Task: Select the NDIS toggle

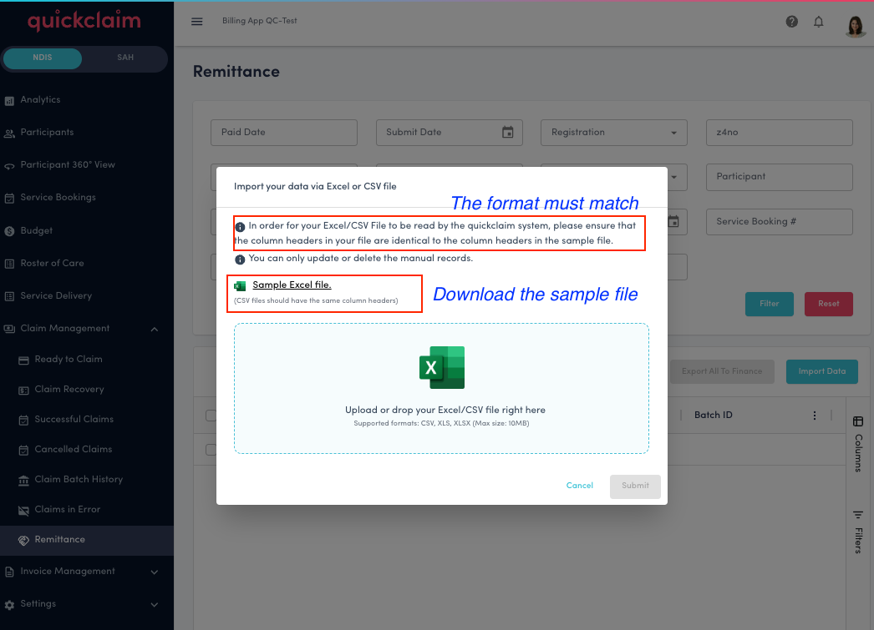Action: (43, 58)
